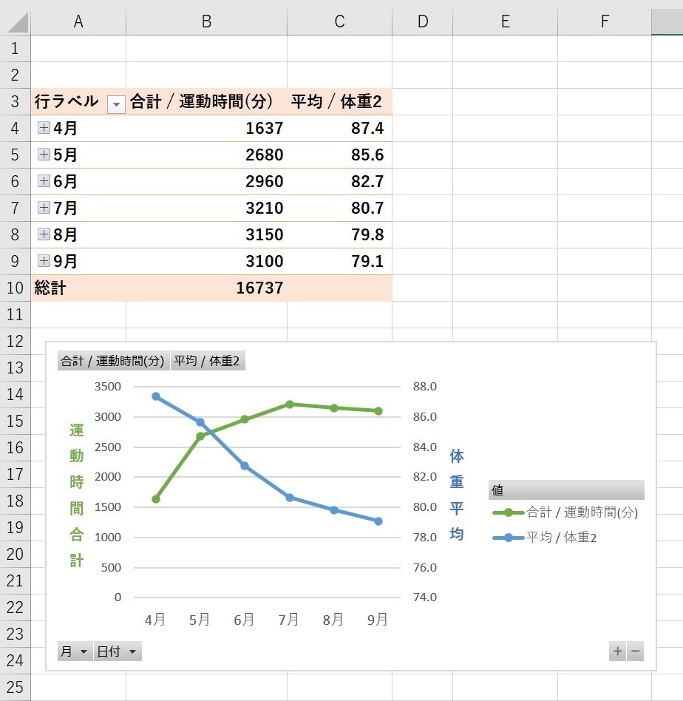
Task: Click cell with weight 79.1
Action: point(340,261)
